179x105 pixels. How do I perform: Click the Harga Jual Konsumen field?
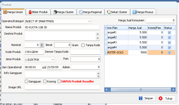(x=160, y=20)
